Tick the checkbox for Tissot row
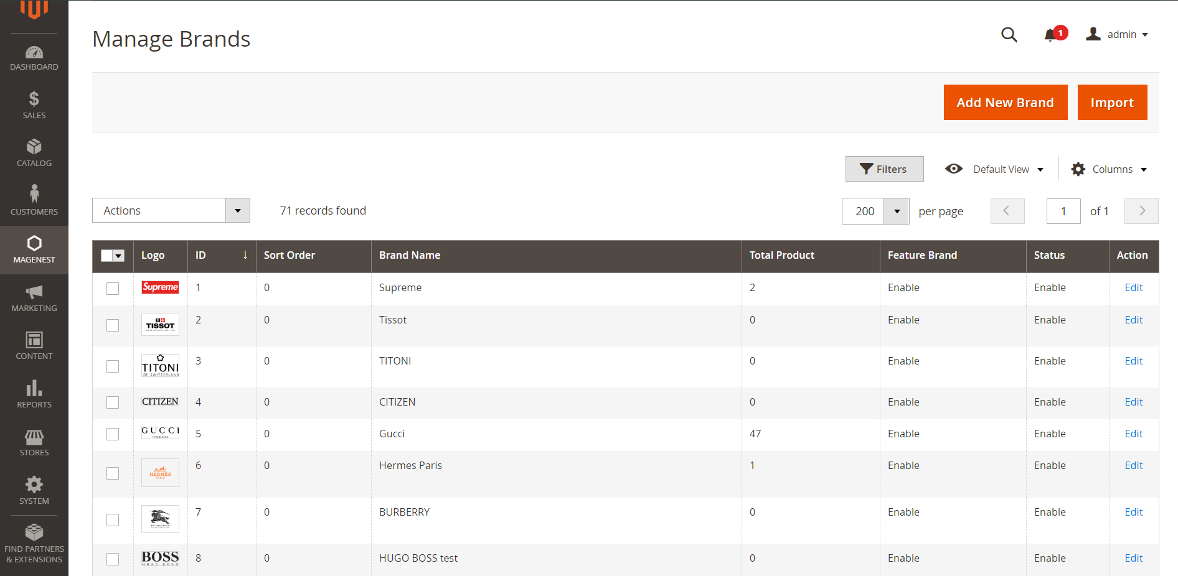The height and width of the screenshot is (576, 1178). [113, 325]
